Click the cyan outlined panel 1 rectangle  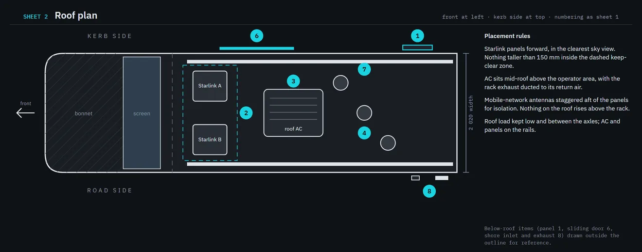[x=417, y=47]
